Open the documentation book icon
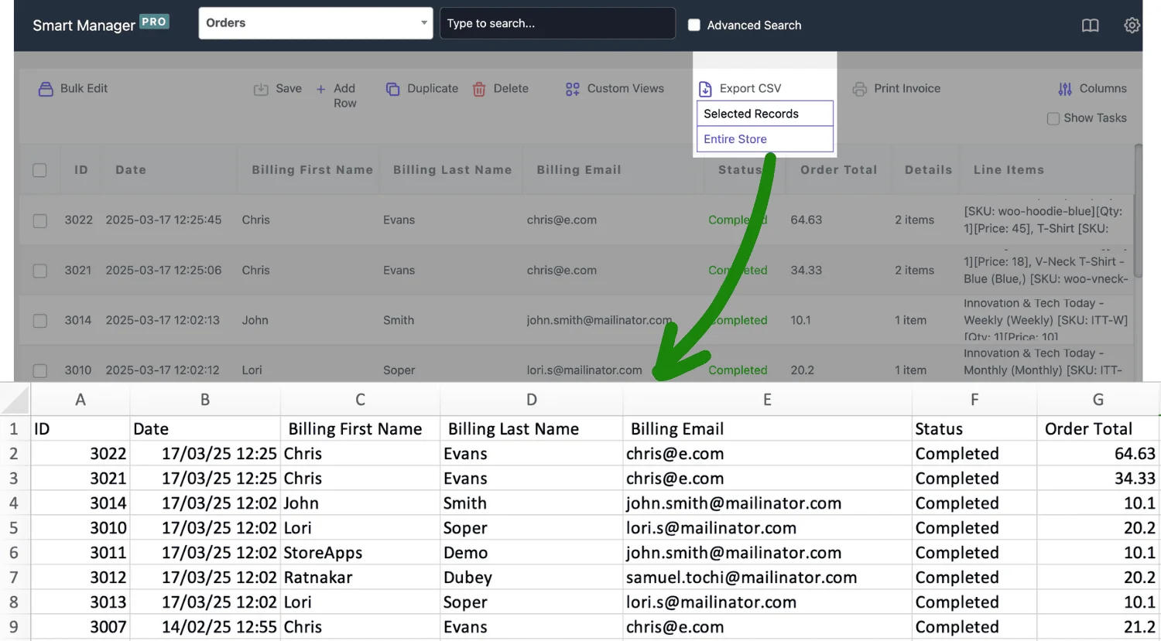This screenshot has width=1161, height=641. point(1091,26)
